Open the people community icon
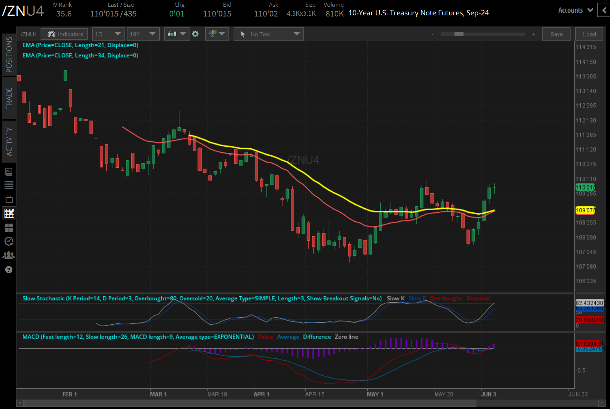 tap(9, 255)
